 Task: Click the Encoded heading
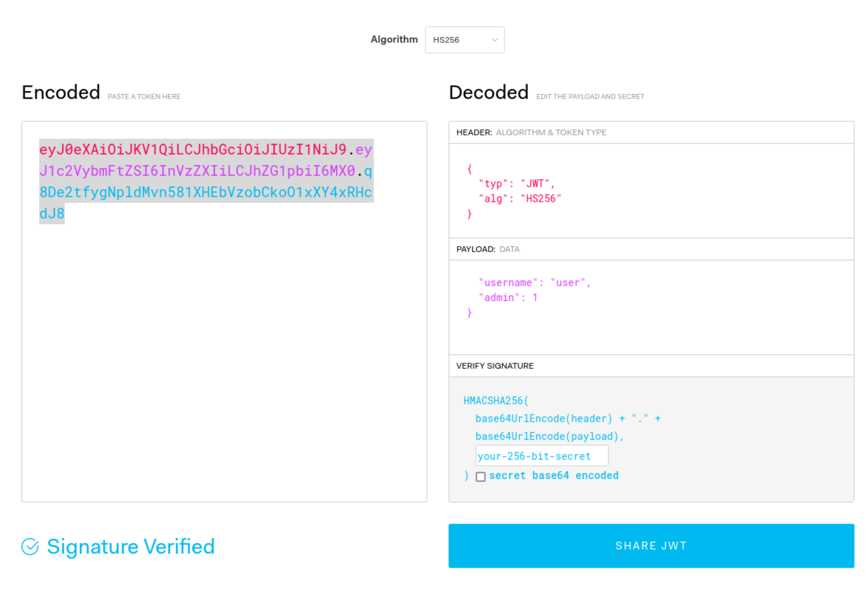[61, 92]
